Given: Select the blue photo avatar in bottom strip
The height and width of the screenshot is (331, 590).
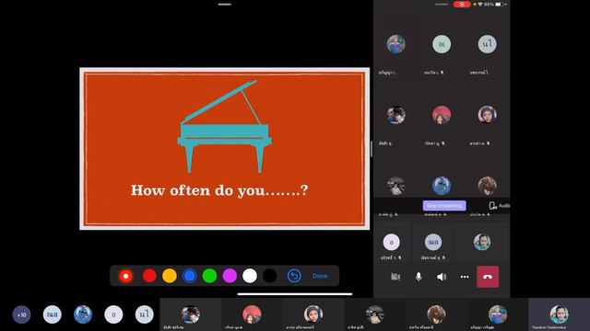Looking at the screenshot, I should (x=83, y=314).
